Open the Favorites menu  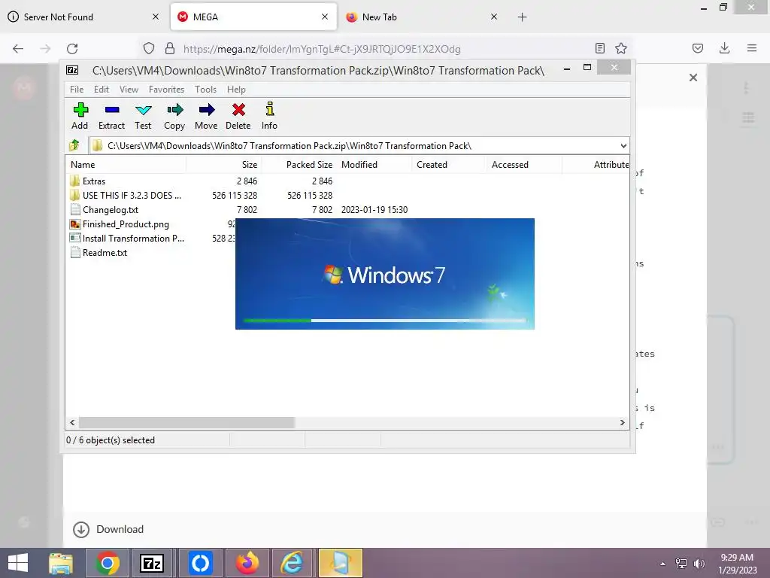(166, 90)
